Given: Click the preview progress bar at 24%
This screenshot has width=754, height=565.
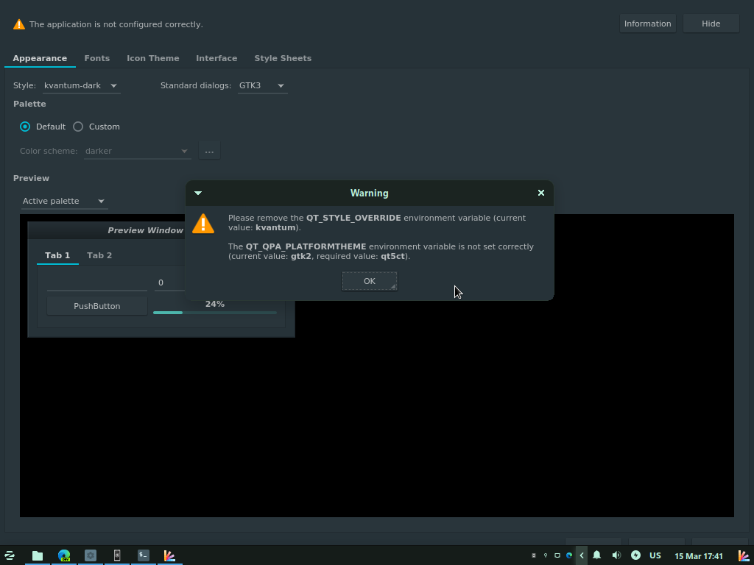Looking at the screenshot, I should point(214,312).
